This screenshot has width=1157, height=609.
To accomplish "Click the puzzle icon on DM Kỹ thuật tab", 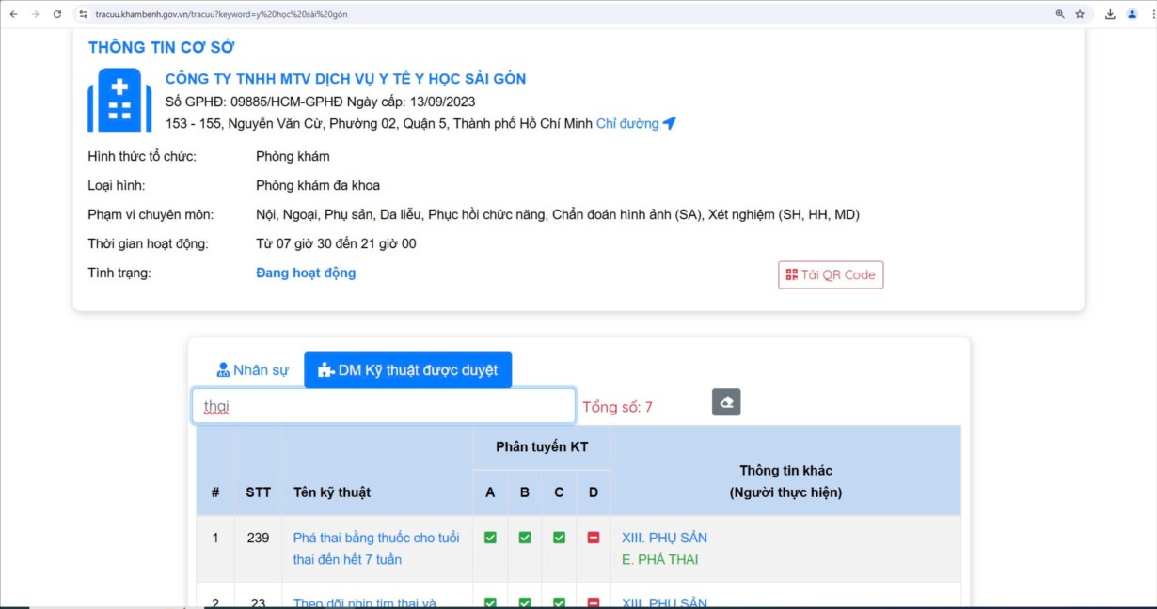I will pos(325,369).
